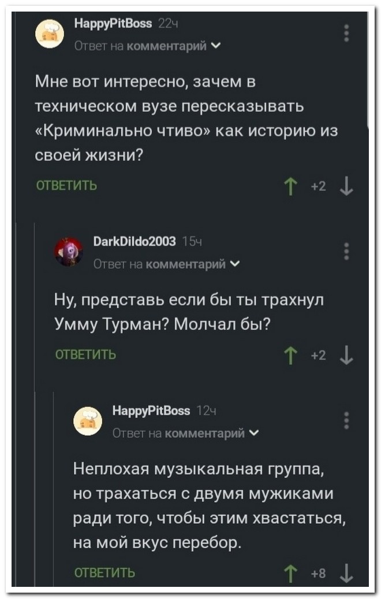This screenshot has height=599, width=381.
Task: Click HappyPitBoss avatar on the top comment
Action: pos(49,34)
